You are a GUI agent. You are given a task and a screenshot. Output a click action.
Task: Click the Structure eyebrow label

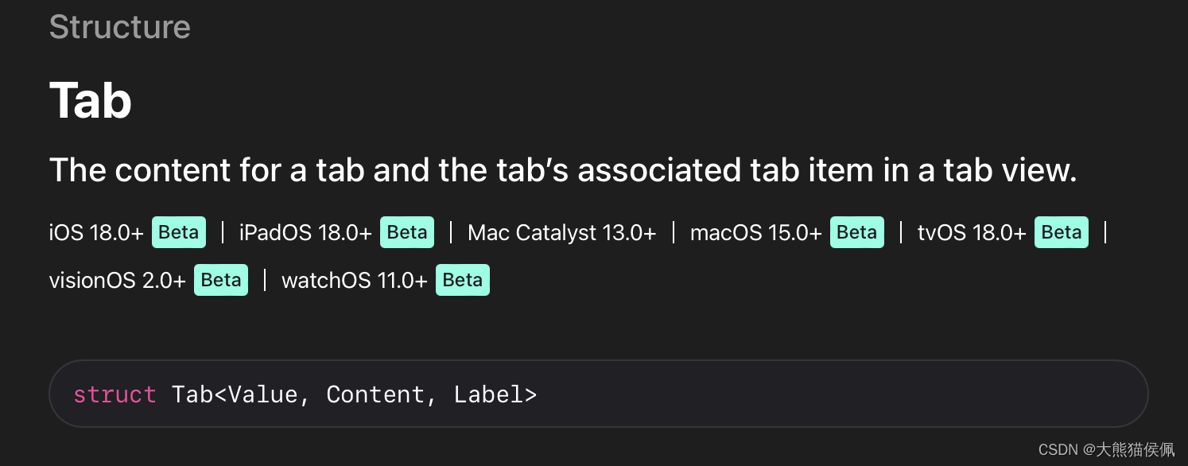pos(120,27)
